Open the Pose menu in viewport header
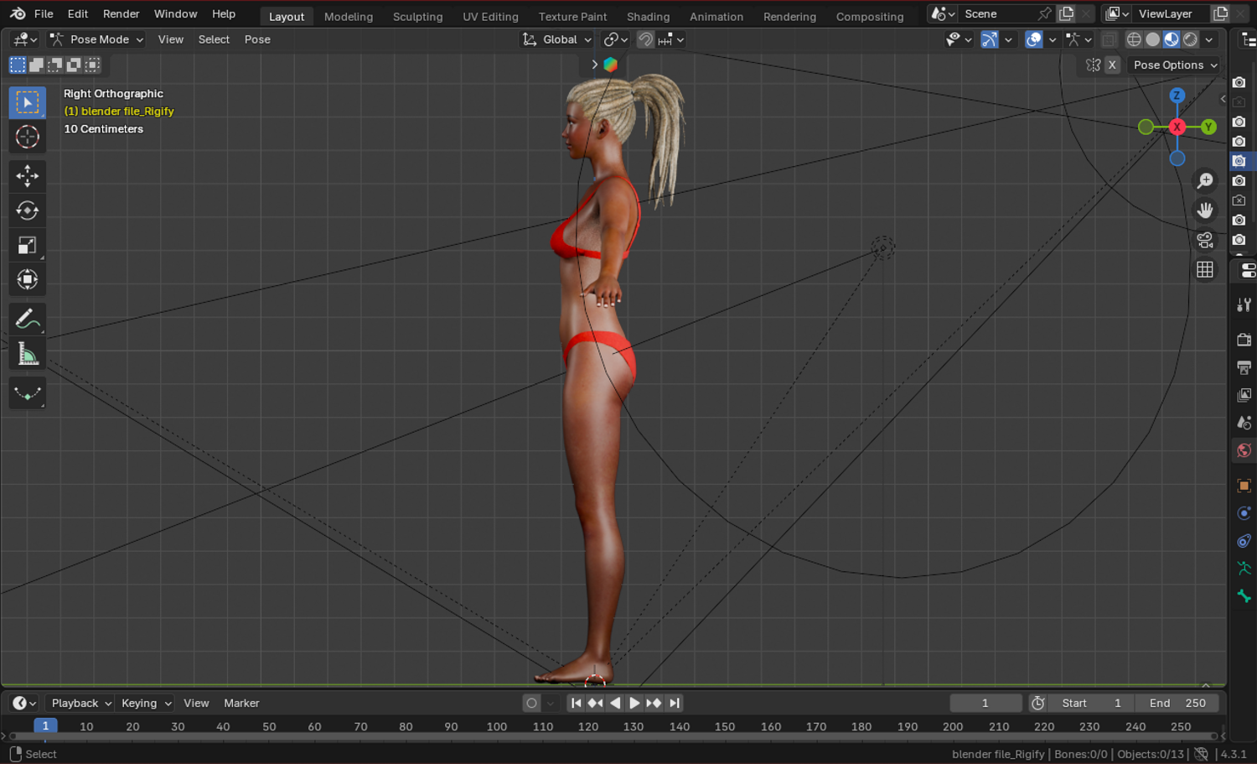The height and width of the screenshot is (764, 1257). pyautogui.click(x=257, y=39)
